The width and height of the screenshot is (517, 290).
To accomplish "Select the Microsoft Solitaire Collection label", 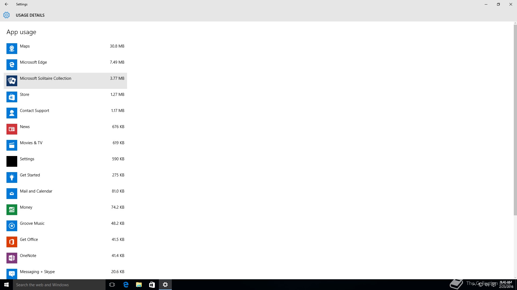I will pyautogui.click(x=46, y=78).
